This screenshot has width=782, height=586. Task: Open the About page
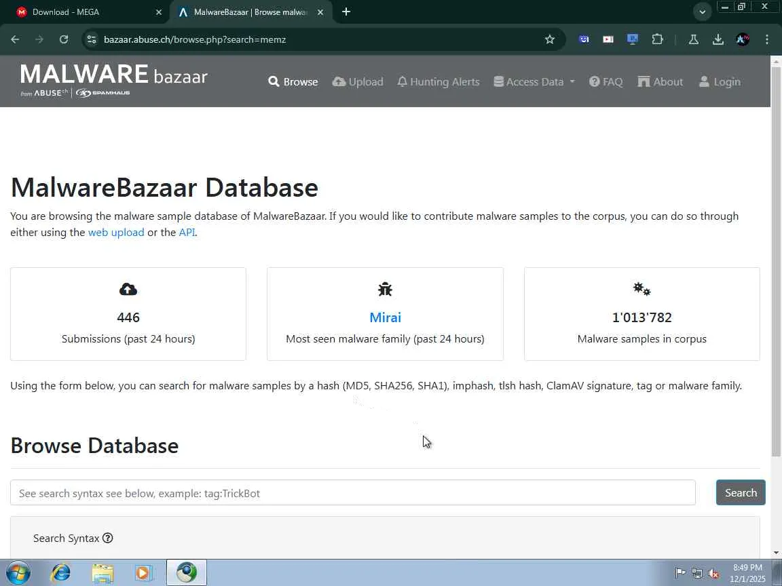pos(660,81)
